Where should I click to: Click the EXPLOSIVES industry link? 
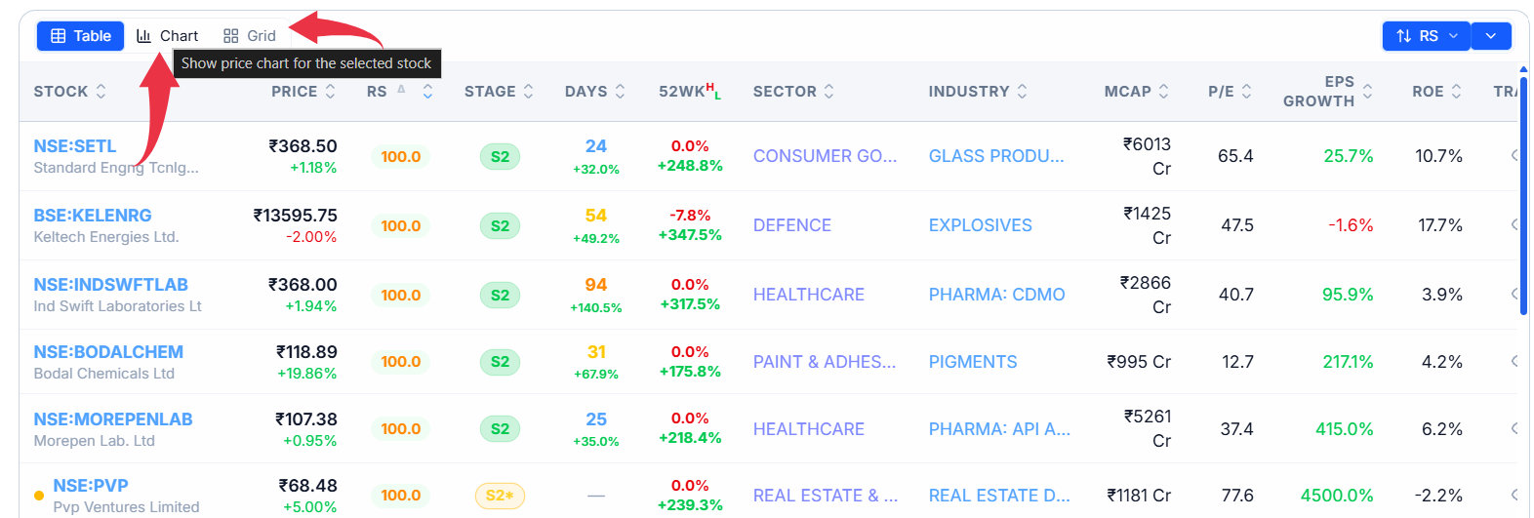click(x=981, y=225)
